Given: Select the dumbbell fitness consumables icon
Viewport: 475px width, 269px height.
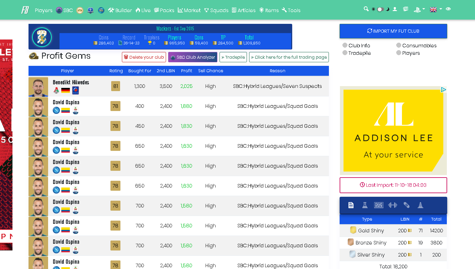Looking at the screenshot, I should 392,205.
